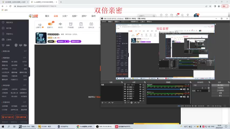Move source down in sources panel
230x129 pixels.
click(139, 103)
